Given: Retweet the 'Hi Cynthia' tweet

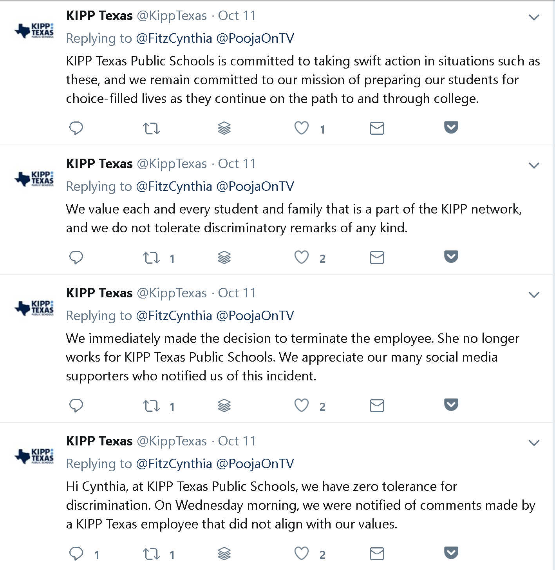Looking at the screenshot, I should (151, 554).
